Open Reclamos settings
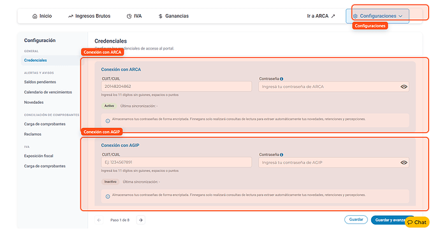The image size is (440, 233). (33, 134)
